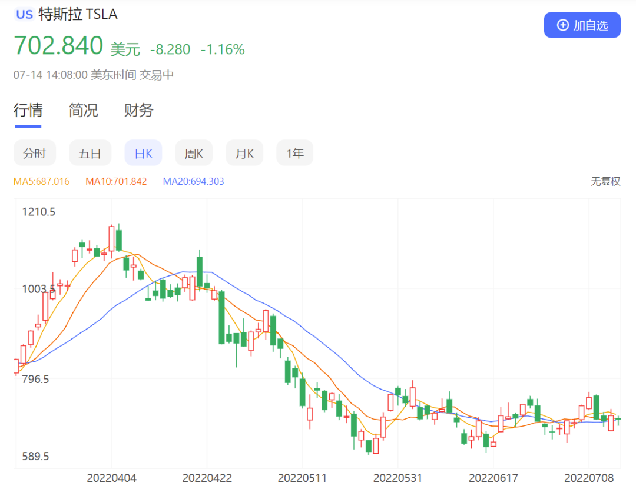Click the 美元 currency label
636x489 pixels.
coord(125,49)
